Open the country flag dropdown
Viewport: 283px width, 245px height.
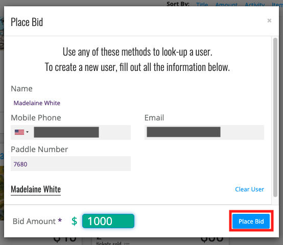coord(22,132)
